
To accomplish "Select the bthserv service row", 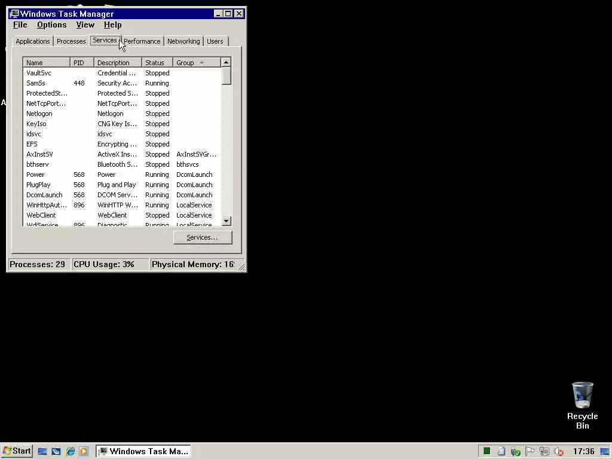I will coord(122,164).
